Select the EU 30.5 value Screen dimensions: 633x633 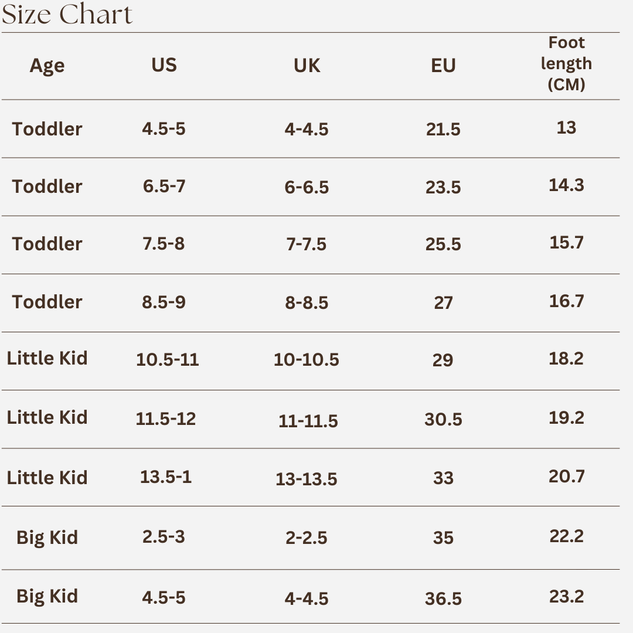(443, 420)
